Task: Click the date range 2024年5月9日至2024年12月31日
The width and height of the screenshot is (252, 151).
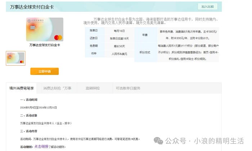Action: click(39, 108)
